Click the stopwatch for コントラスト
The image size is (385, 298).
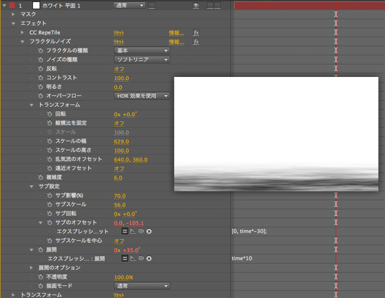40,78
